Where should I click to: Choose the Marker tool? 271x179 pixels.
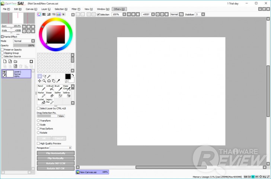(41, 95)
